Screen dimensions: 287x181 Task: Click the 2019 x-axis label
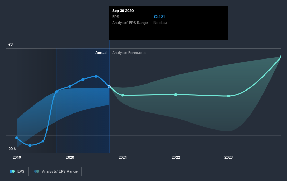(17, 157)
